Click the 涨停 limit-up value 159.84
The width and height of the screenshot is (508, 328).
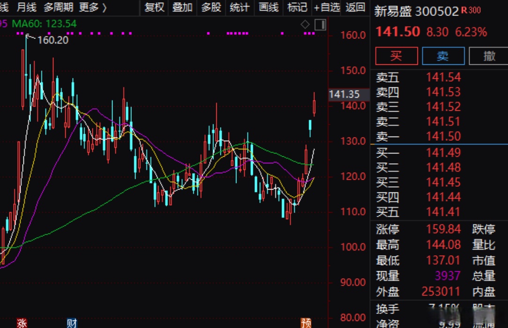(443, 229)
